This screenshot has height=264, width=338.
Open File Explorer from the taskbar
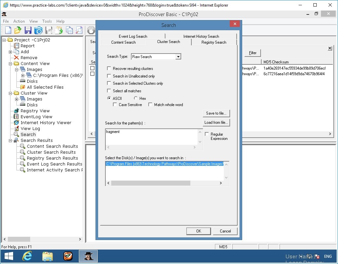tap(48, 256)
